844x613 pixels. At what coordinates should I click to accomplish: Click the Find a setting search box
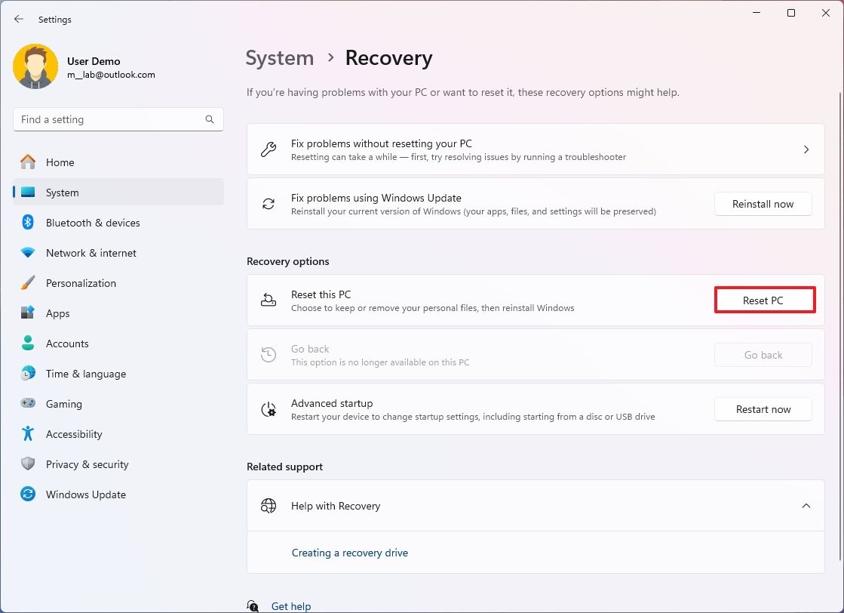pyautogui.click(x=113, y=119)
